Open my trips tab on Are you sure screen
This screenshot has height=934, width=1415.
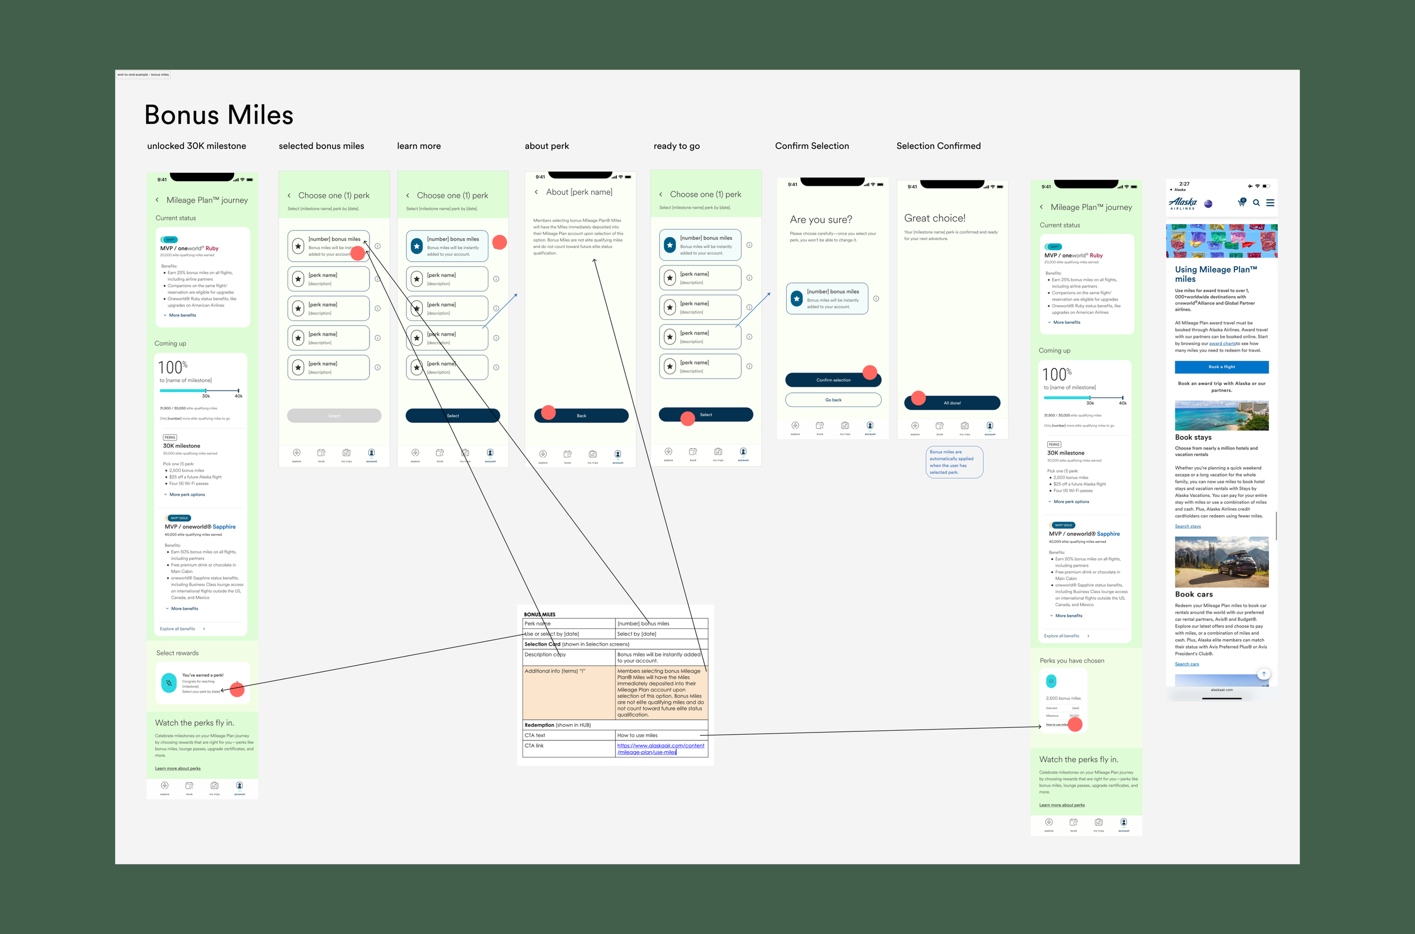tap(845, 427)
